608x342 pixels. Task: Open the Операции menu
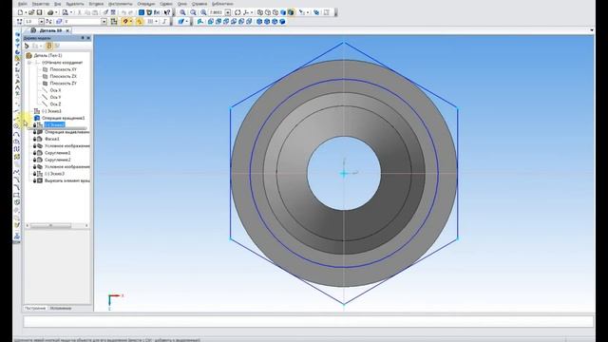point(146,4)
